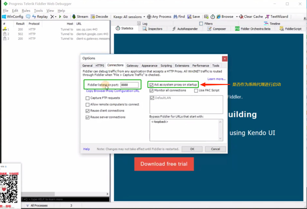307x209 pixels.
Task: Open the FiddlerScript tab
Action: [x=290, y=29]
